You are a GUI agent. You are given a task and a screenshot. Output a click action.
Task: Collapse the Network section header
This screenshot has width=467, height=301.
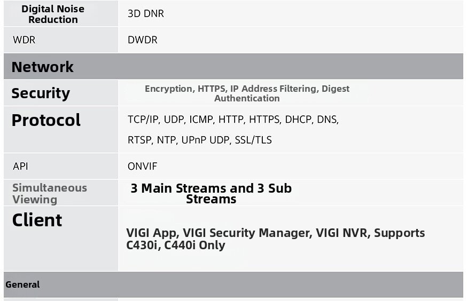(x=42, y=67)
